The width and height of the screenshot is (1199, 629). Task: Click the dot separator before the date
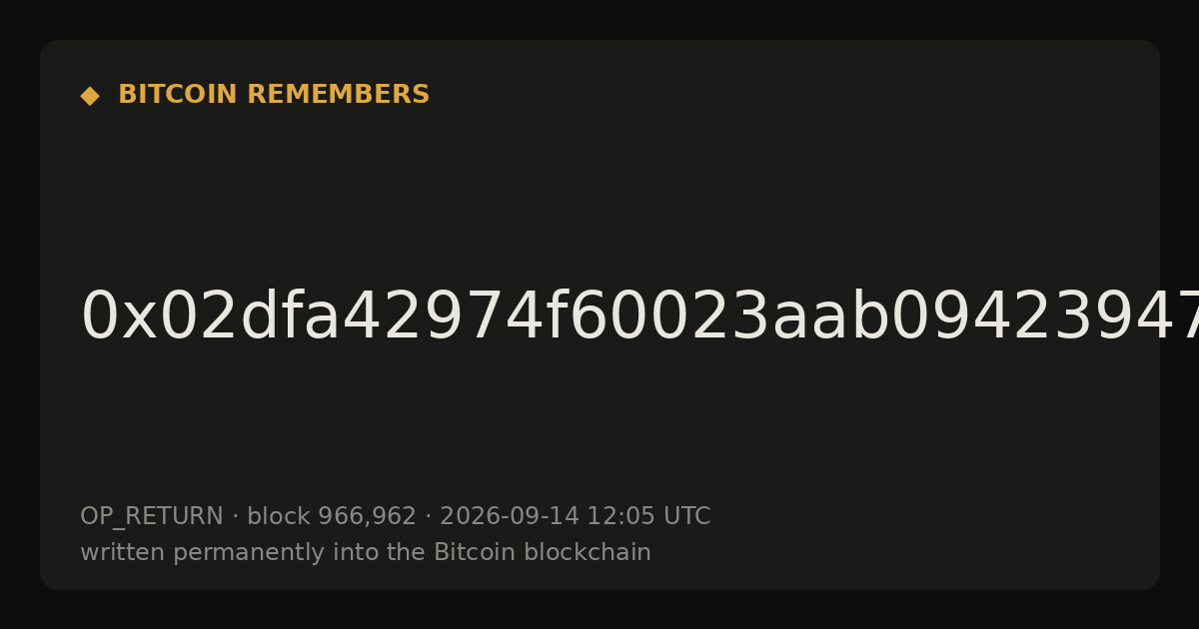[428, 517]
